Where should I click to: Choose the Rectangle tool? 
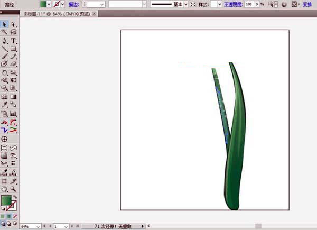click(x=13, y=49)
